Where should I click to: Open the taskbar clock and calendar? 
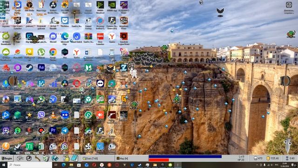[x=285, y=165]
